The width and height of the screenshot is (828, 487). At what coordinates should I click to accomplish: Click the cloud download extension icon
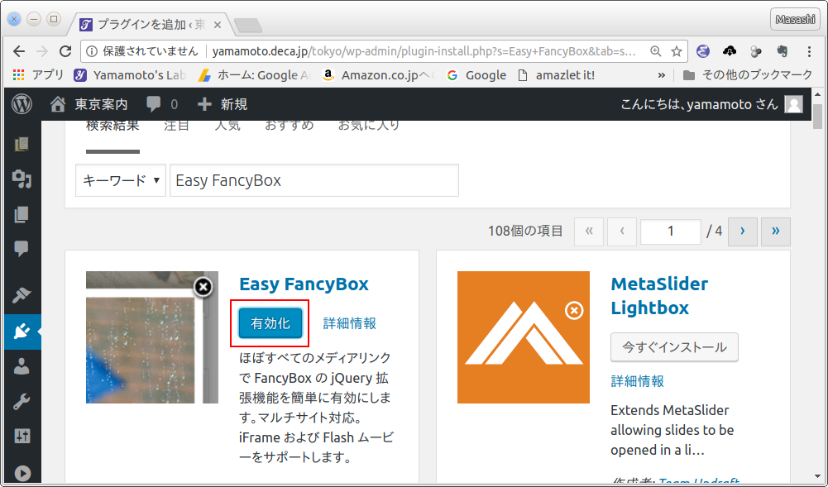(x=730, y=51)
